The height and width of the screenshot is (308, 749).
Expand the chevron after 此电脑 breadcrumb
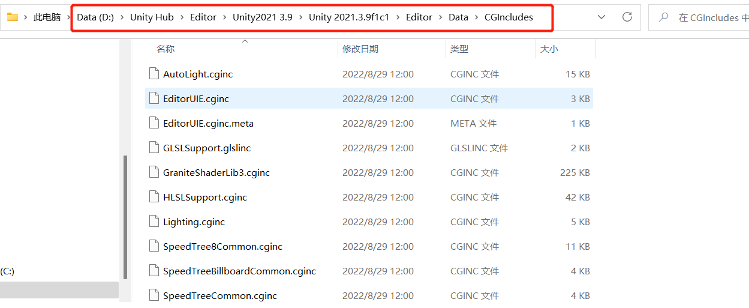click(69, 17)
